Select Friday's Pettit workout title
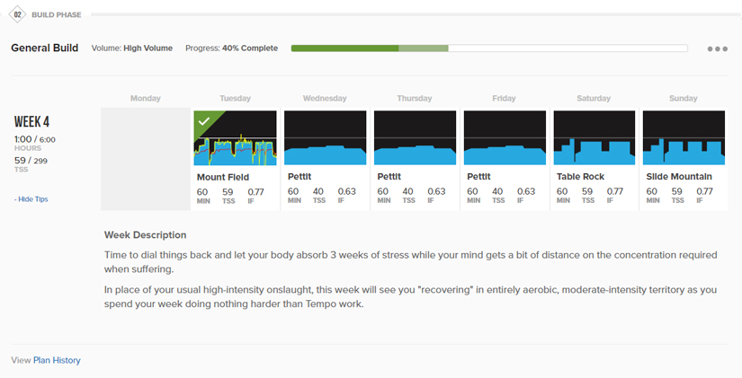This screenshot has height=378, width=742. click(478, 177)
